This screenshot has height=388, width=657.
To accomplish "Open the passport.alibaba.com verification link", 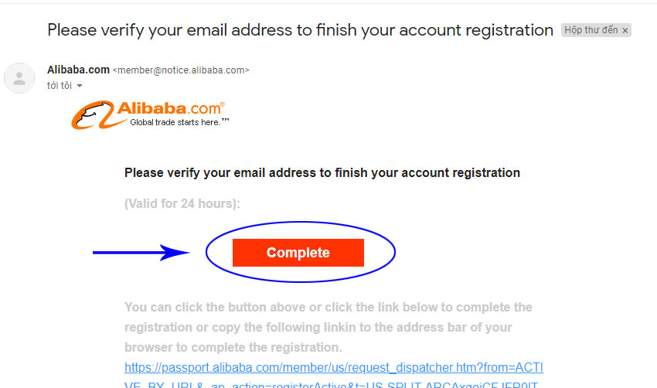I will coord(334,367).
